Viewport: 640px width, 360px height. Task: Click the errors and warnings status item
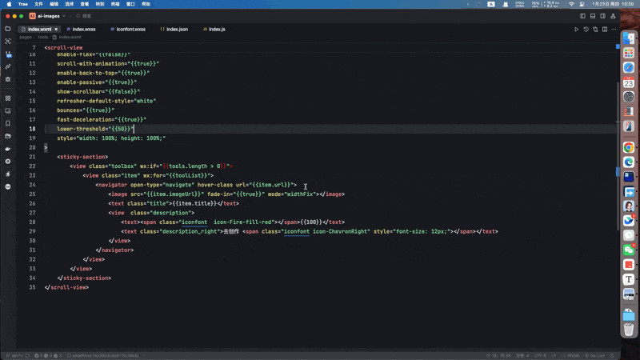point(48,356)
